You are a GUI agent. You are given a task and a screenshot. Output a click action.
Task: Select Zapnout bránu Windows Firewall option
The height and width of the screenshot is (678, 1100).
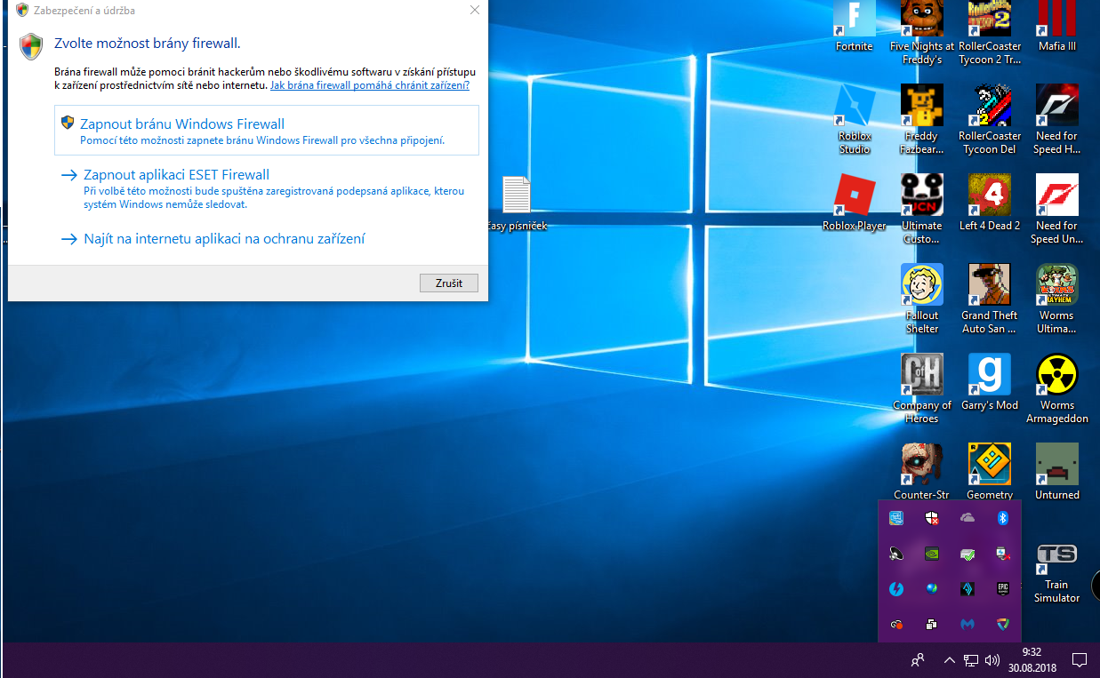[x=182, y=124]
